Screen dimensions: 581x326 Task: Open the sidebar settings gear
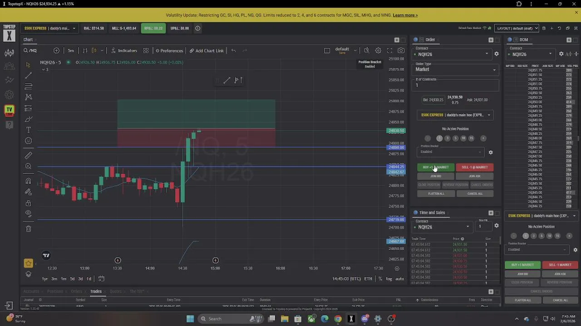pos(9,95)
